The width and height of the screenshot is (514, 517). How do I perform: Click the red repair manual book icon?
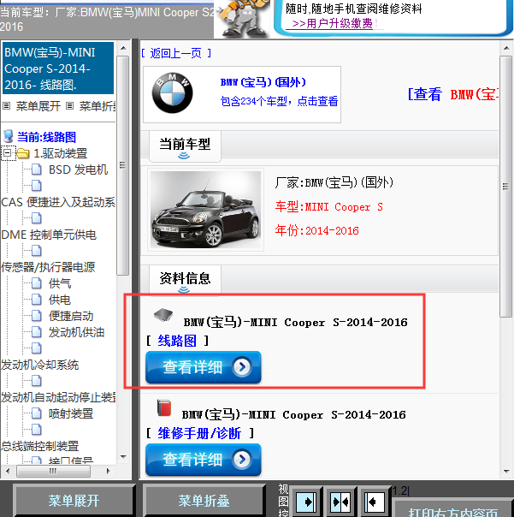pos(164,407)
